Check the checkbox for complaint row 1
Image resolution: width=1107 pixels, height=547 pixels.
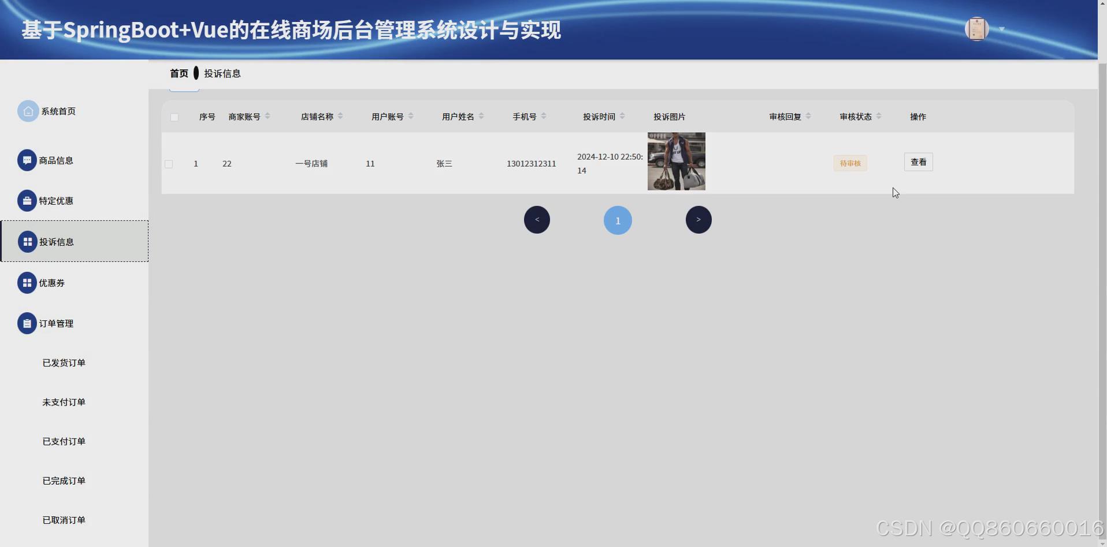click(168, 163)
